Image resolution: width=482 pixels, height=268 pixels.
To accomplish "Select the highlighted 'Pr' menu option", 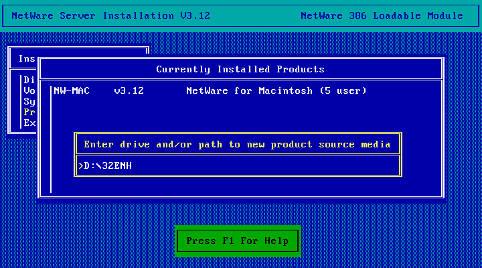I will point(29,112).
